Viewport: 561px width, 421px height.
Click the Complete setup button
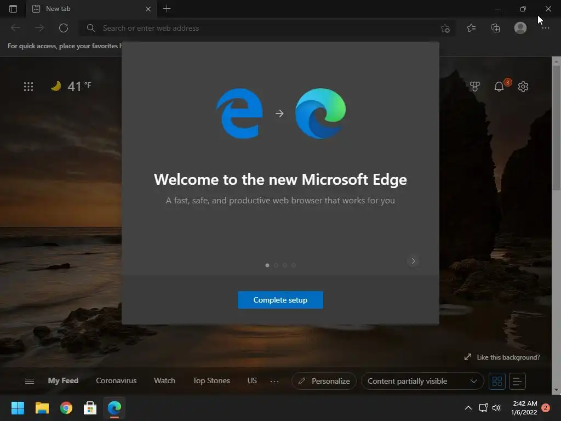click(280, 300)
